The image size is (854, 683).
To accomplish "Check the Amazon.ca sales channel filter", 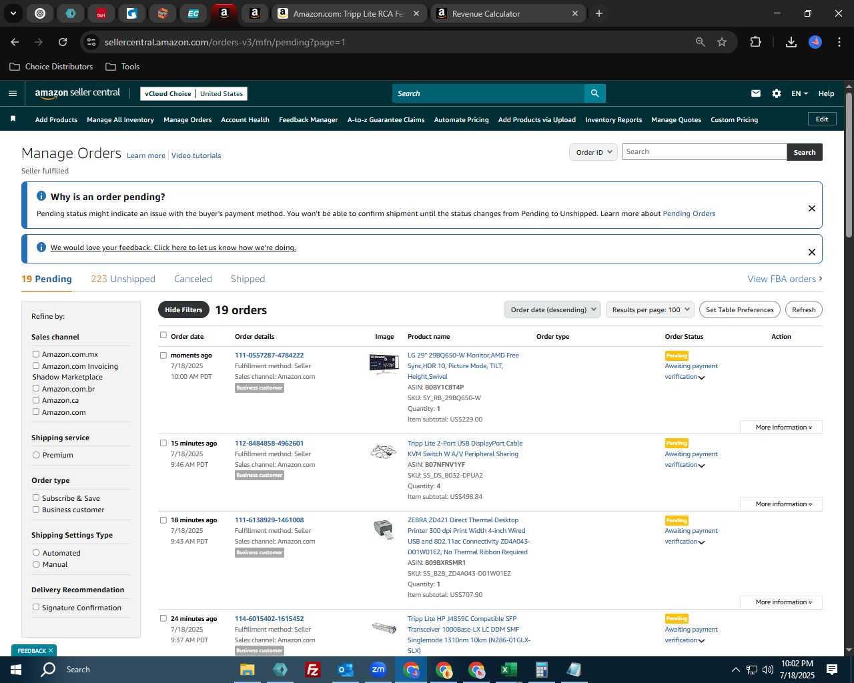I will point(36,400).
